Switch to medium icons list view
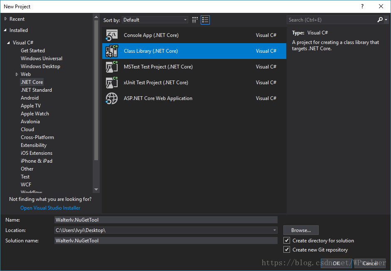This screenshot has height=271, width=391. (205, 20)
